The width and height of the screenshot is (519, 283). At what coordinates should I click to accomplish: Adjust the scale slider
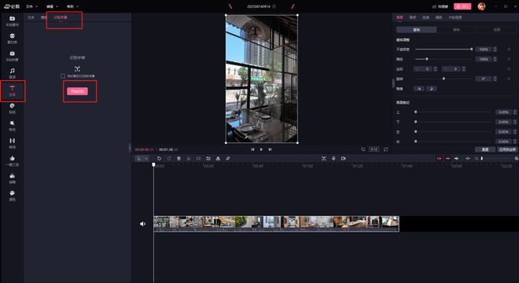tap(444, 59)
